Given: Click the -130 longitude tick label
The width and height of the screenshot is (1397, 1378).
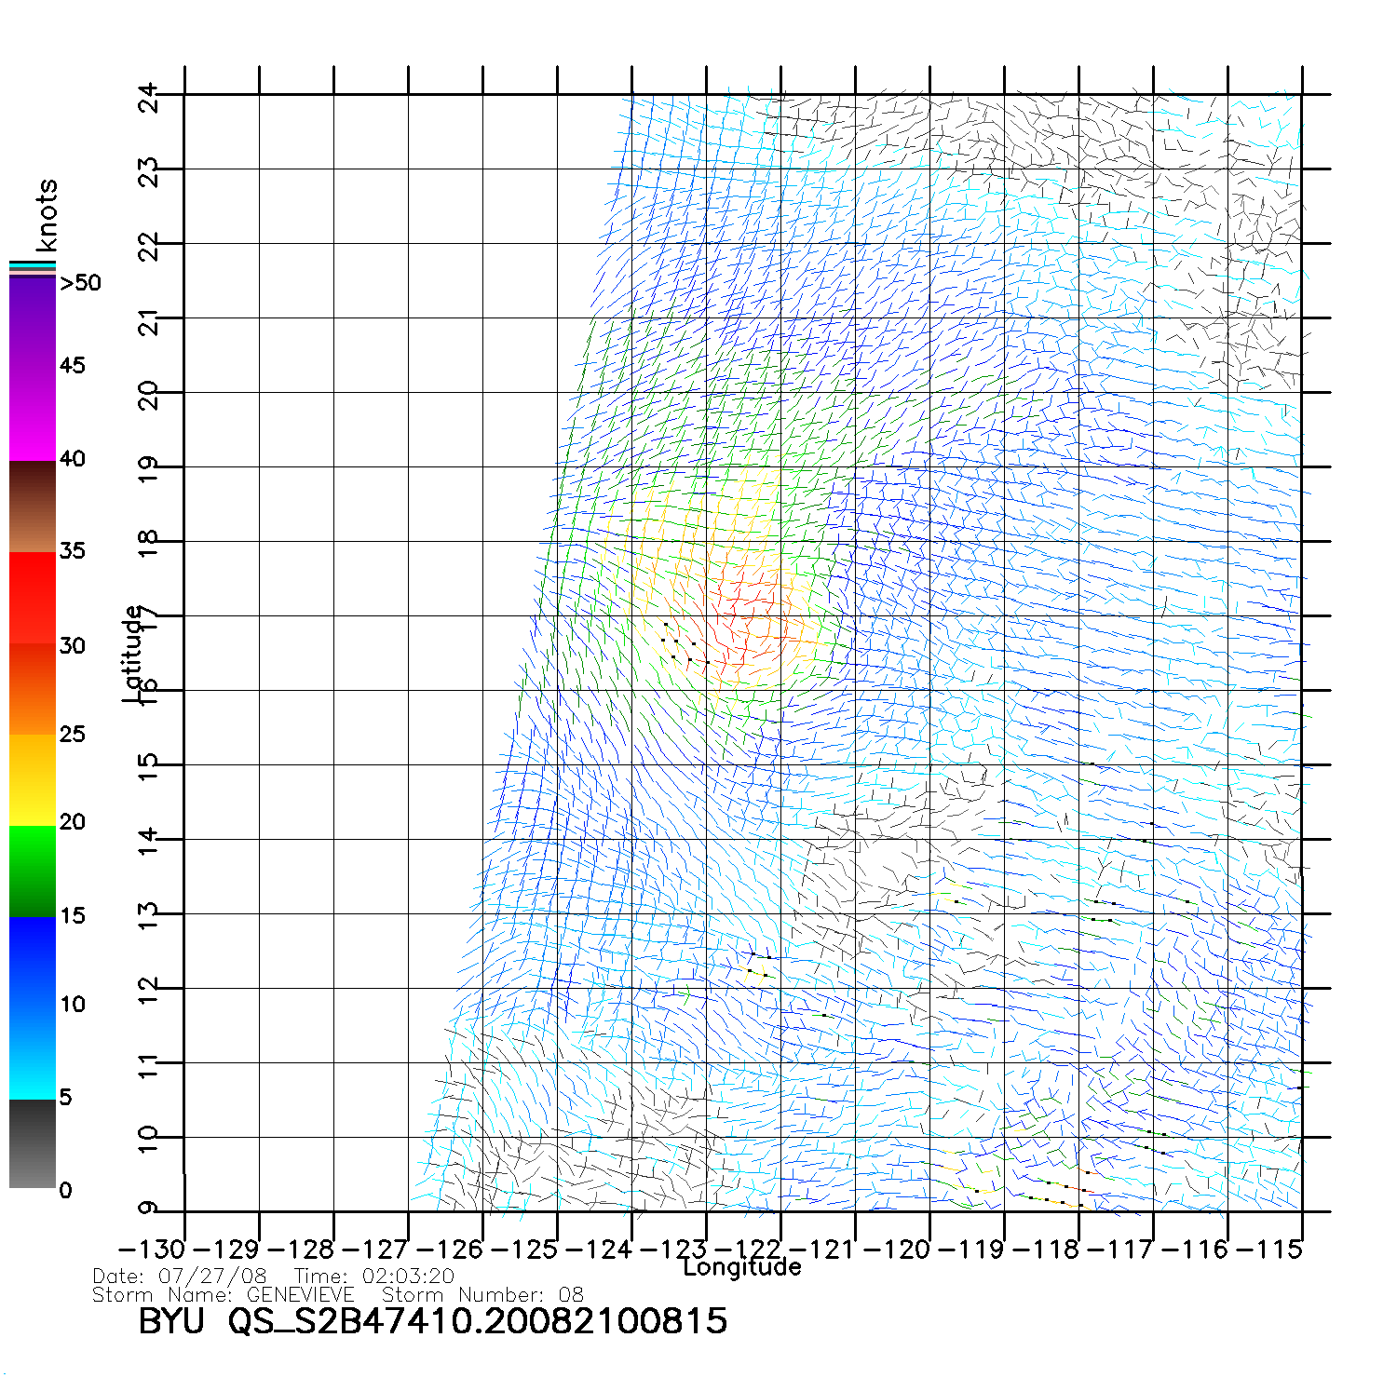Looking at the screenshot, I should click(152, 1250).
